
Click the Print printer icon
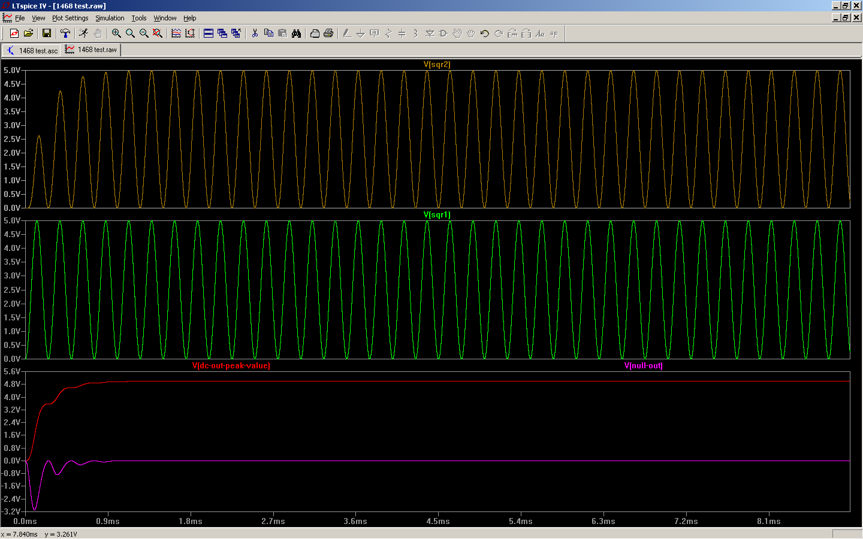tap(328, 34)
